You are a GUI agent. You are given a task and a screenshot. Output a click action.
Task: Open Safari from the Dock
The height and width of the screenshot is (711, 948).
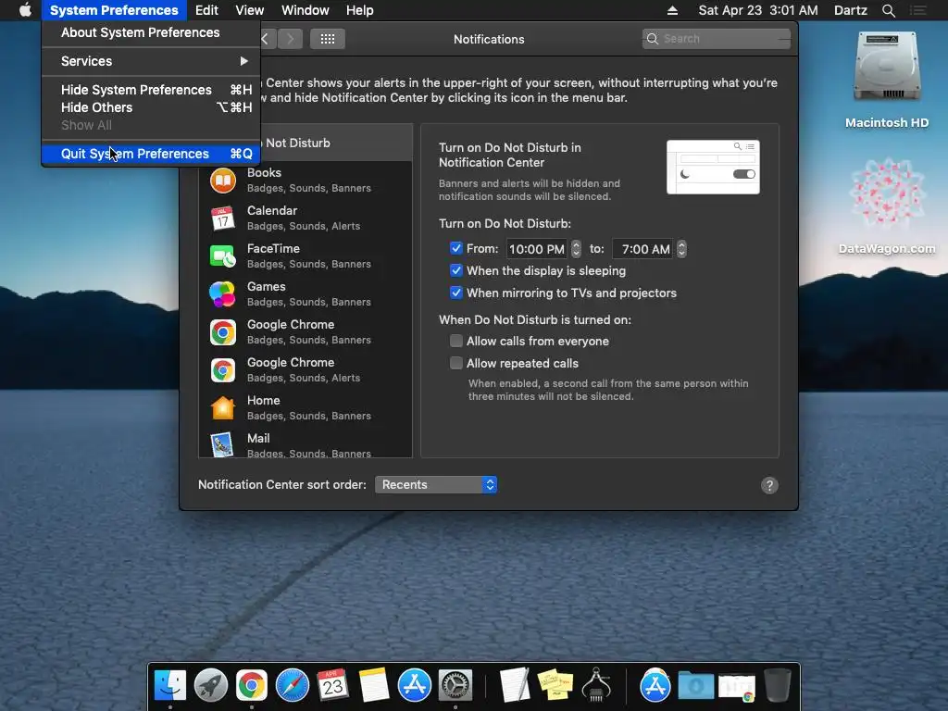[292, 685]
